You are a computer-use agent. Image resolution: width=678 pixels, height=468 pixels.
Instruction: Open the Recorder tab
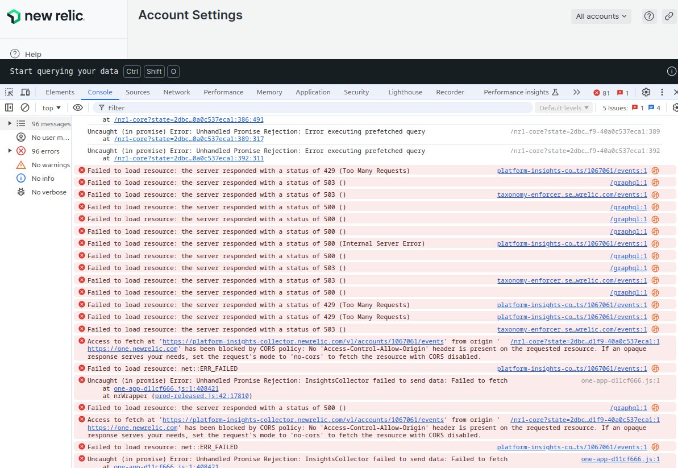point(450,92)
